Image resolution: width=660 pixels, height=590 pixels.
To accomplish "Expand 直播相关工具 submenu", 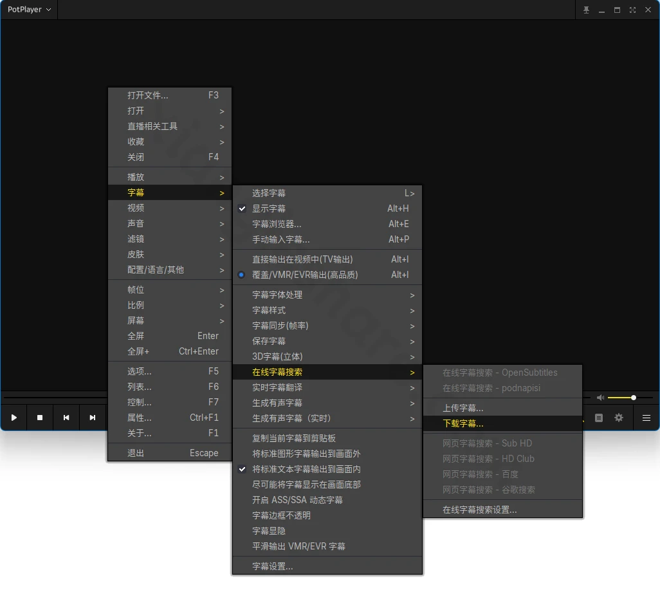I will (x=170, y=126).
